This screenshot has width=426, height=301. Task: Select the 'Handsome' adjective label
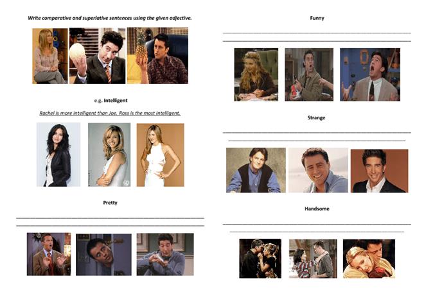(317, 209)
